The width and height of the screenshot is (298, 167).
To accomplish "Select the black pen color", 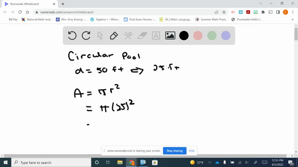I will pos(184,35).
